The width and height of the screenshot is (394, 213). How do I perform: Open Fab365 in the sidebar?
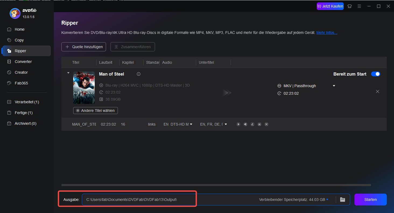[x=26, y=83]
